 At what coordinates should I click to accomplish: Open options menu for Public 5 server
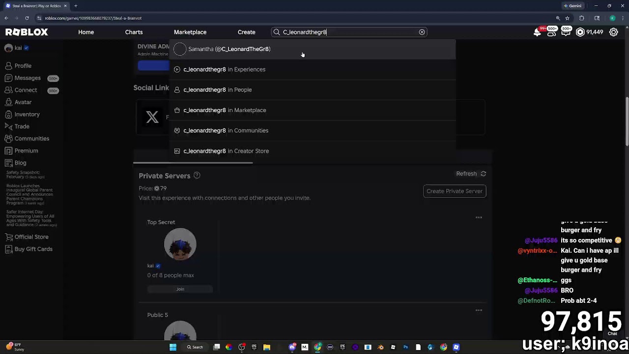pyautogui.click(x=479, y=310)
